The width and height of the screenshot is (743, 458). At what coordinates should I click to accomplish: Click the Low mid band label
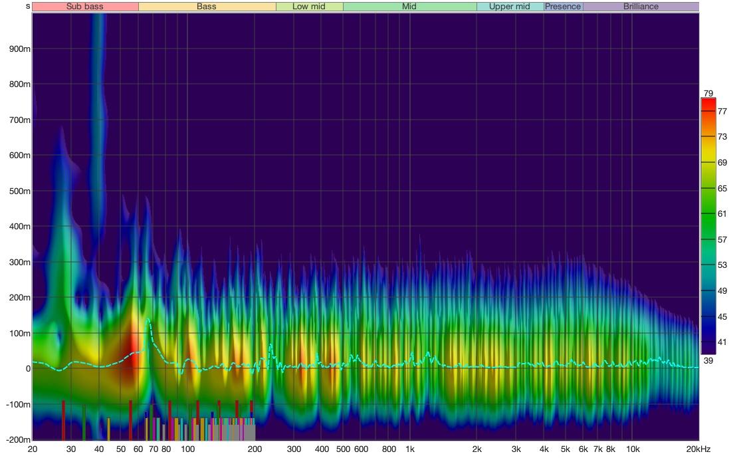click(x=310, y=7)
